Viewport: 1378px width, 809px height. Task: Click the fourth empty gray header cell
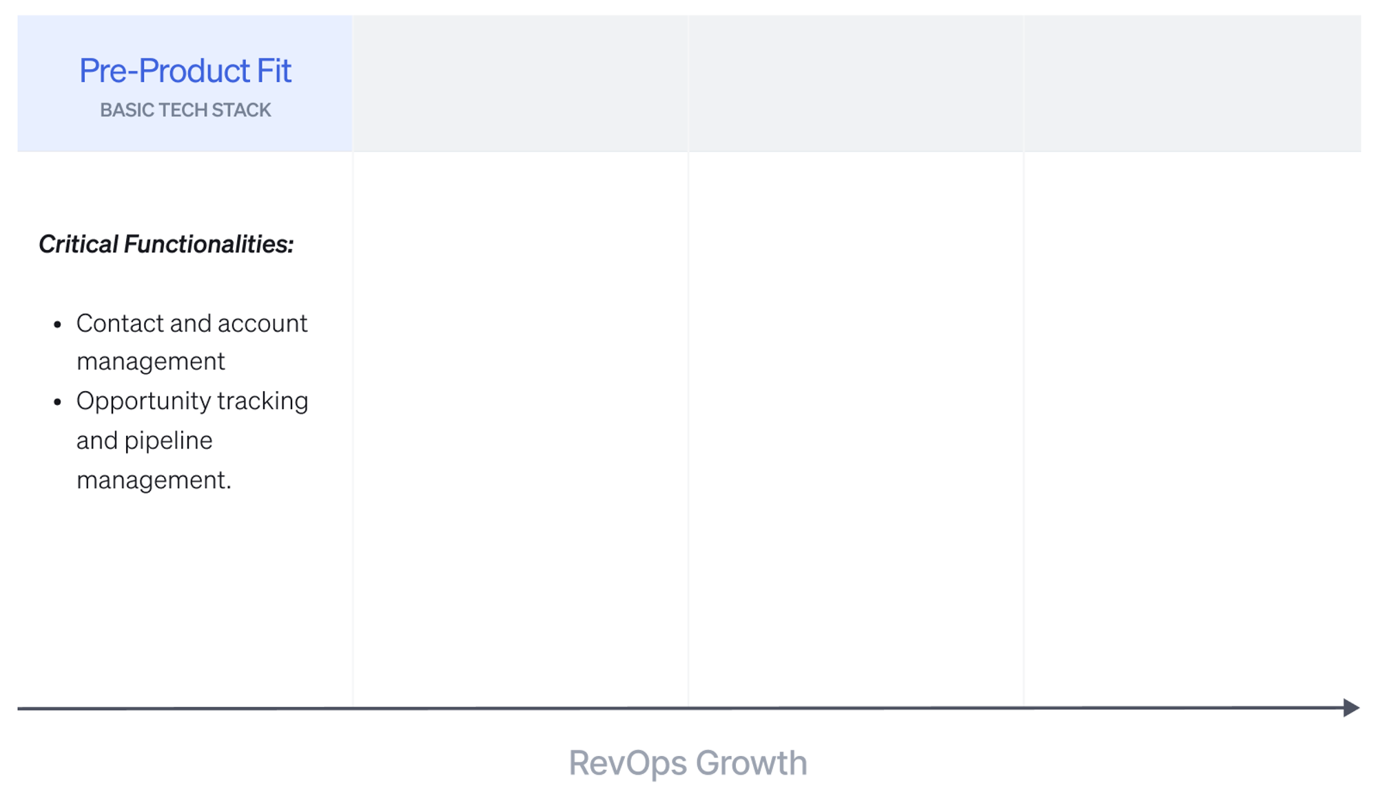pyautogui.click(x=1192, y=83)
